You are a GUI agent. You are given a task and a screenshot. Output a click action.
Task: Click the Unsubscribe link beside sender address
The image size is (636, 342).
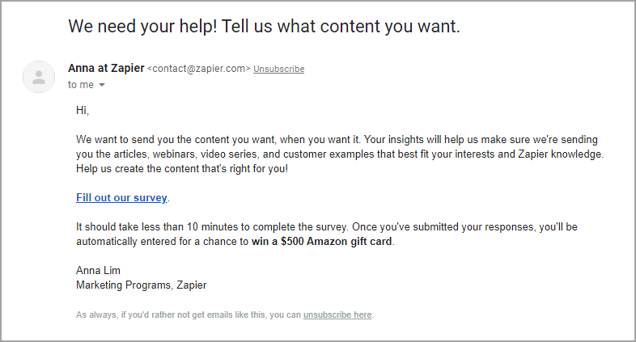[x=278, y=70]
